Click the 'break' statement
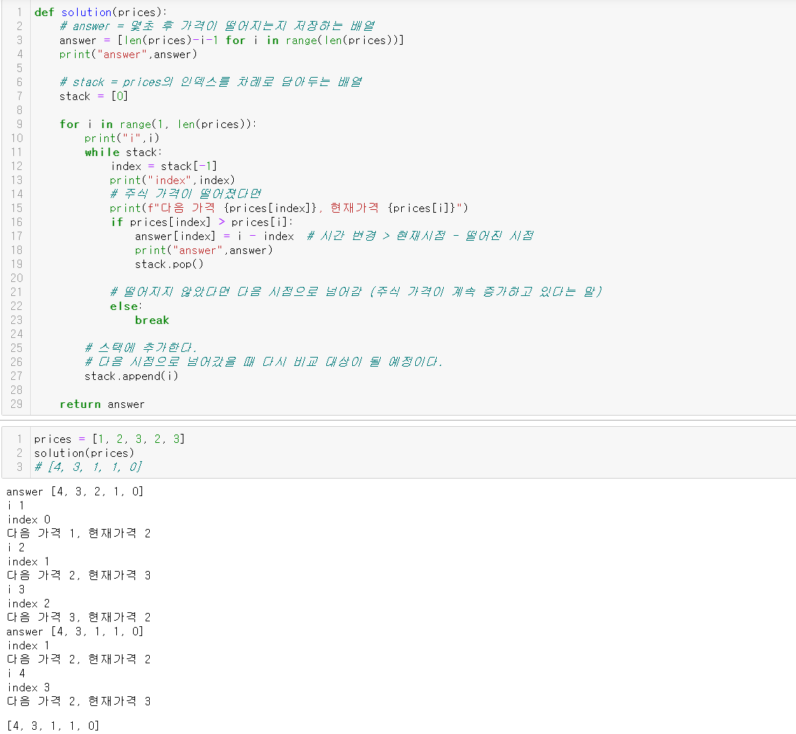The image size is (796, 734). tap(152, 320)
